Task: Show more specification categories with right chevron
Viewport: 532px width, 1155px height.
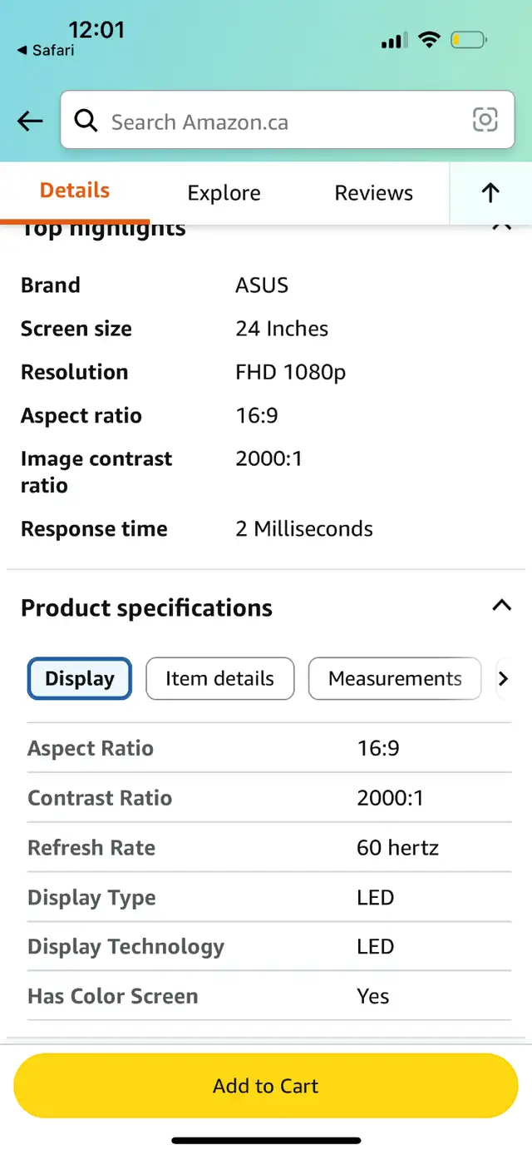Action: pos(502,679)
